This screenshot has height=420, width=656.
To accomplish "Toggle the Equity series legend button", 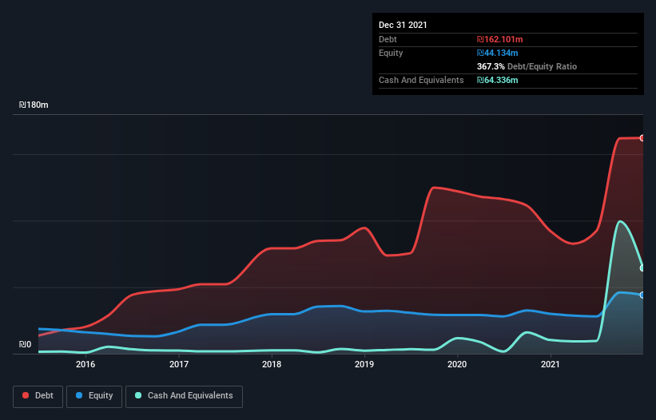I will coord(94,396).
